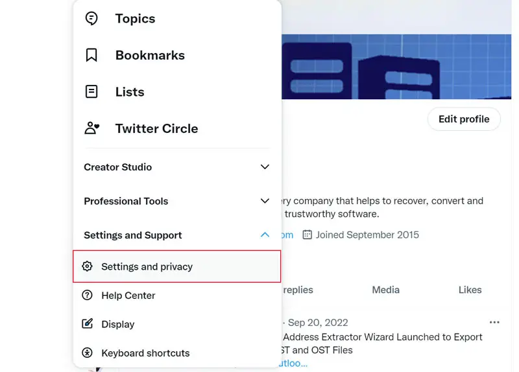The image size is (519, 372).
Task: Open Settings and privacy
Action: [147, 266]
